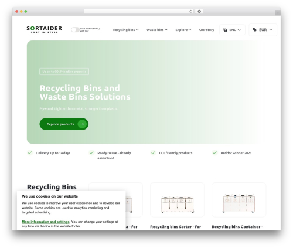Open a new browser tab with plus
The width and height of the screenshot is (293, 248).
pos(278,13)
